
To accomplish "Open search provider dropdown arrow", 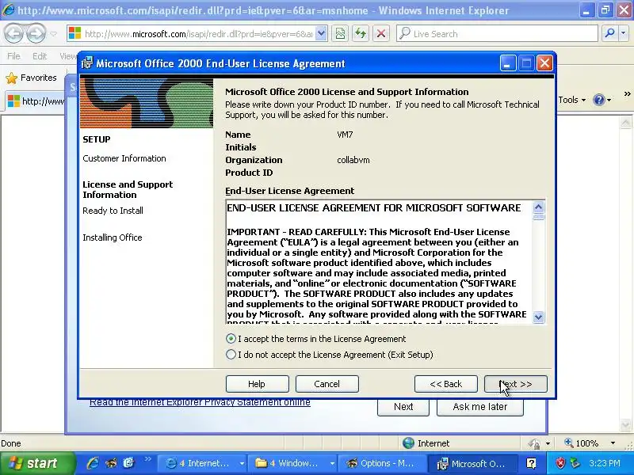I will click(623, 34).
